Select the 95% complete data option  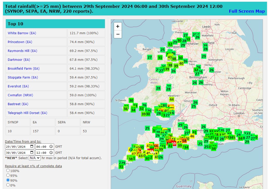(8, 175)
